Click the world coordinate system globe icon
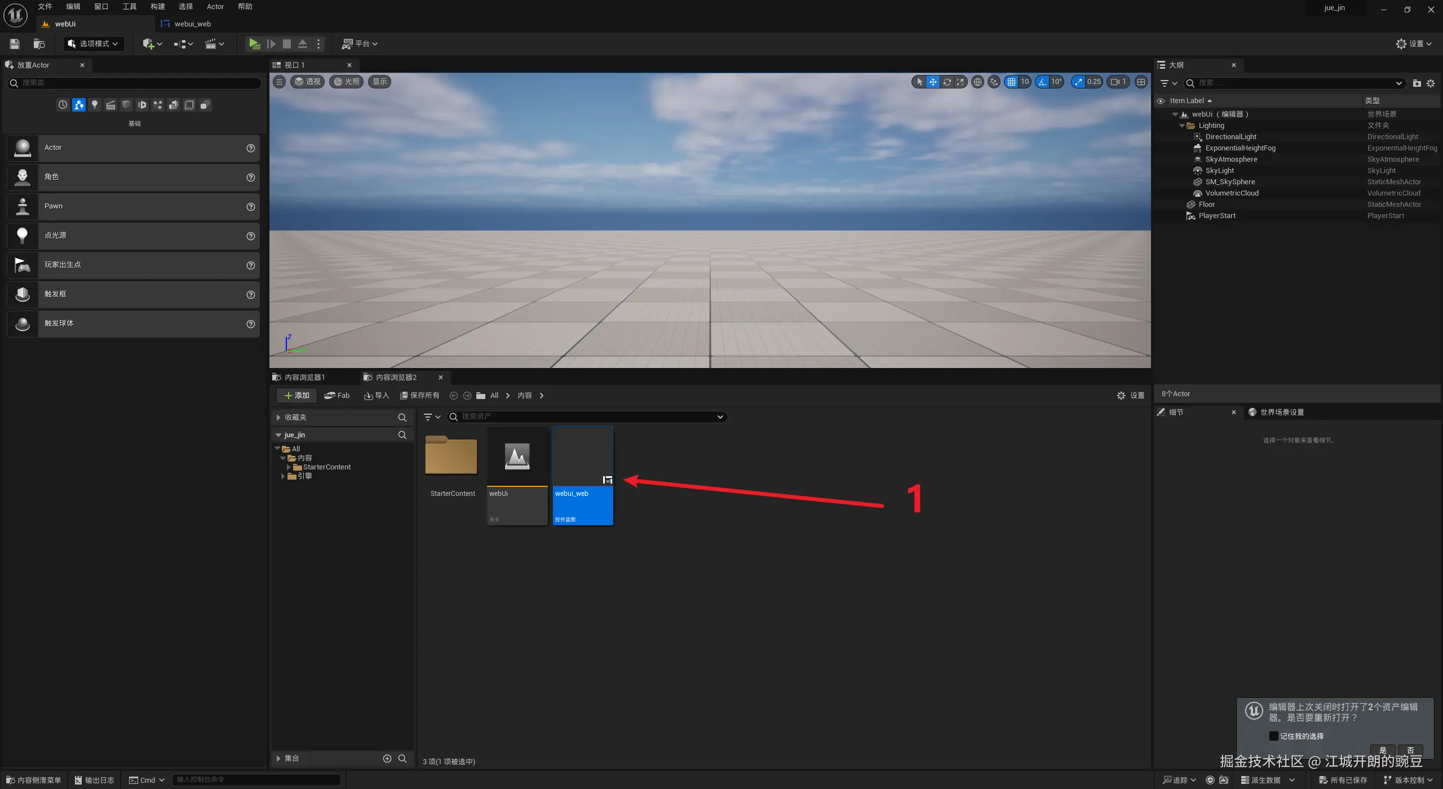Image resolution: width=1443 pixels, height=789 pixels. point(978,82)
